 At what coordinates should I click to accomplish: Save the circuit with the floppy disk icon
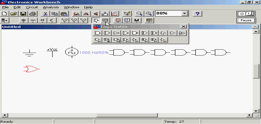(23, 14)
